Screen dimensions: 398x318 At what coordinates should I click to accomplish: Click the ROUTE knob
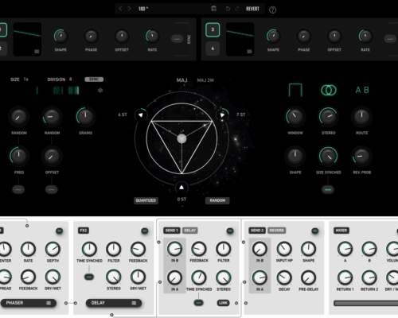pos(362,116)
